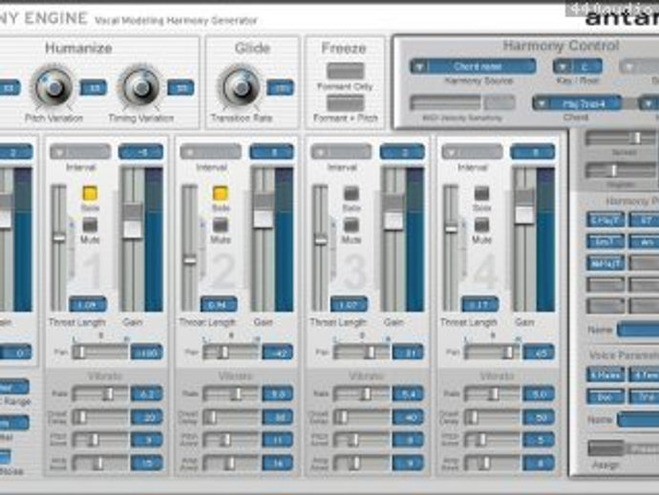Click voice 2 Vibrato Amp Amount slider

coord(231,463)
